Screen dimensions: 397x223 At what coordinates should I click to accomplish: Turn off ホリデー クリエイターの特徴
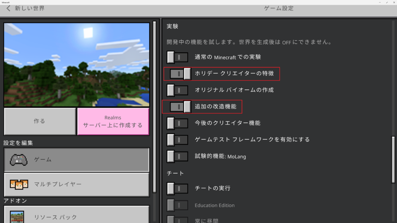177,73
